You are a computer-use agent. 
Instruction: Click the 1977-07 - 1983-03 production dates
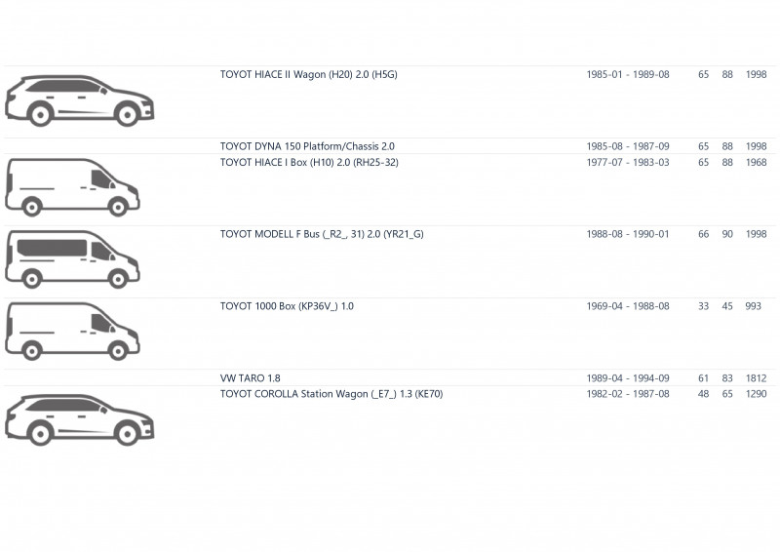click(x=628, y=162)
